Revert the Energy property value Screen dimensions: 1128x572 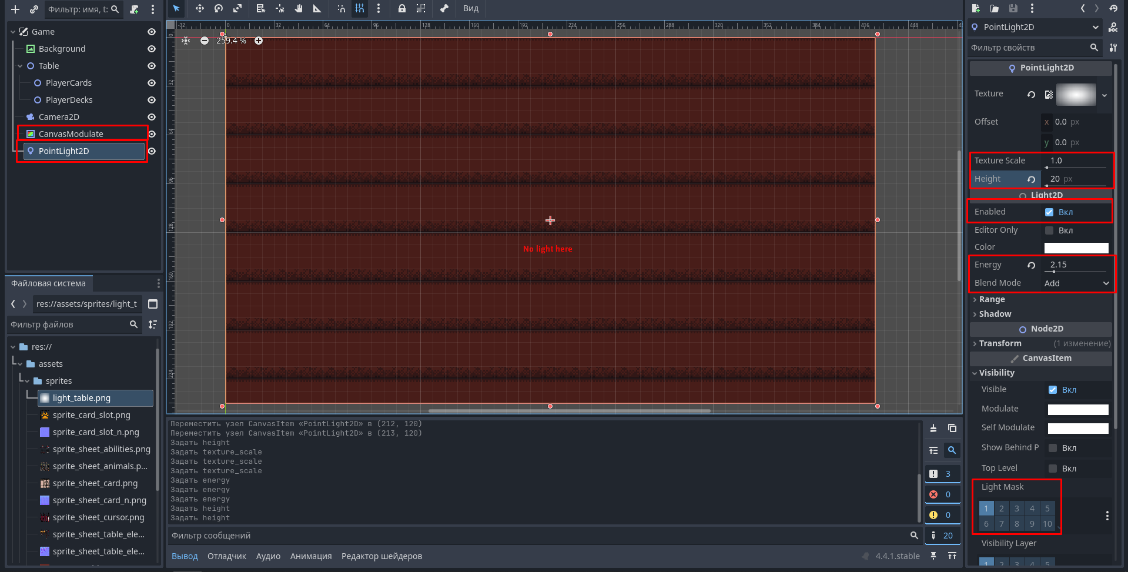point(1031,265)
